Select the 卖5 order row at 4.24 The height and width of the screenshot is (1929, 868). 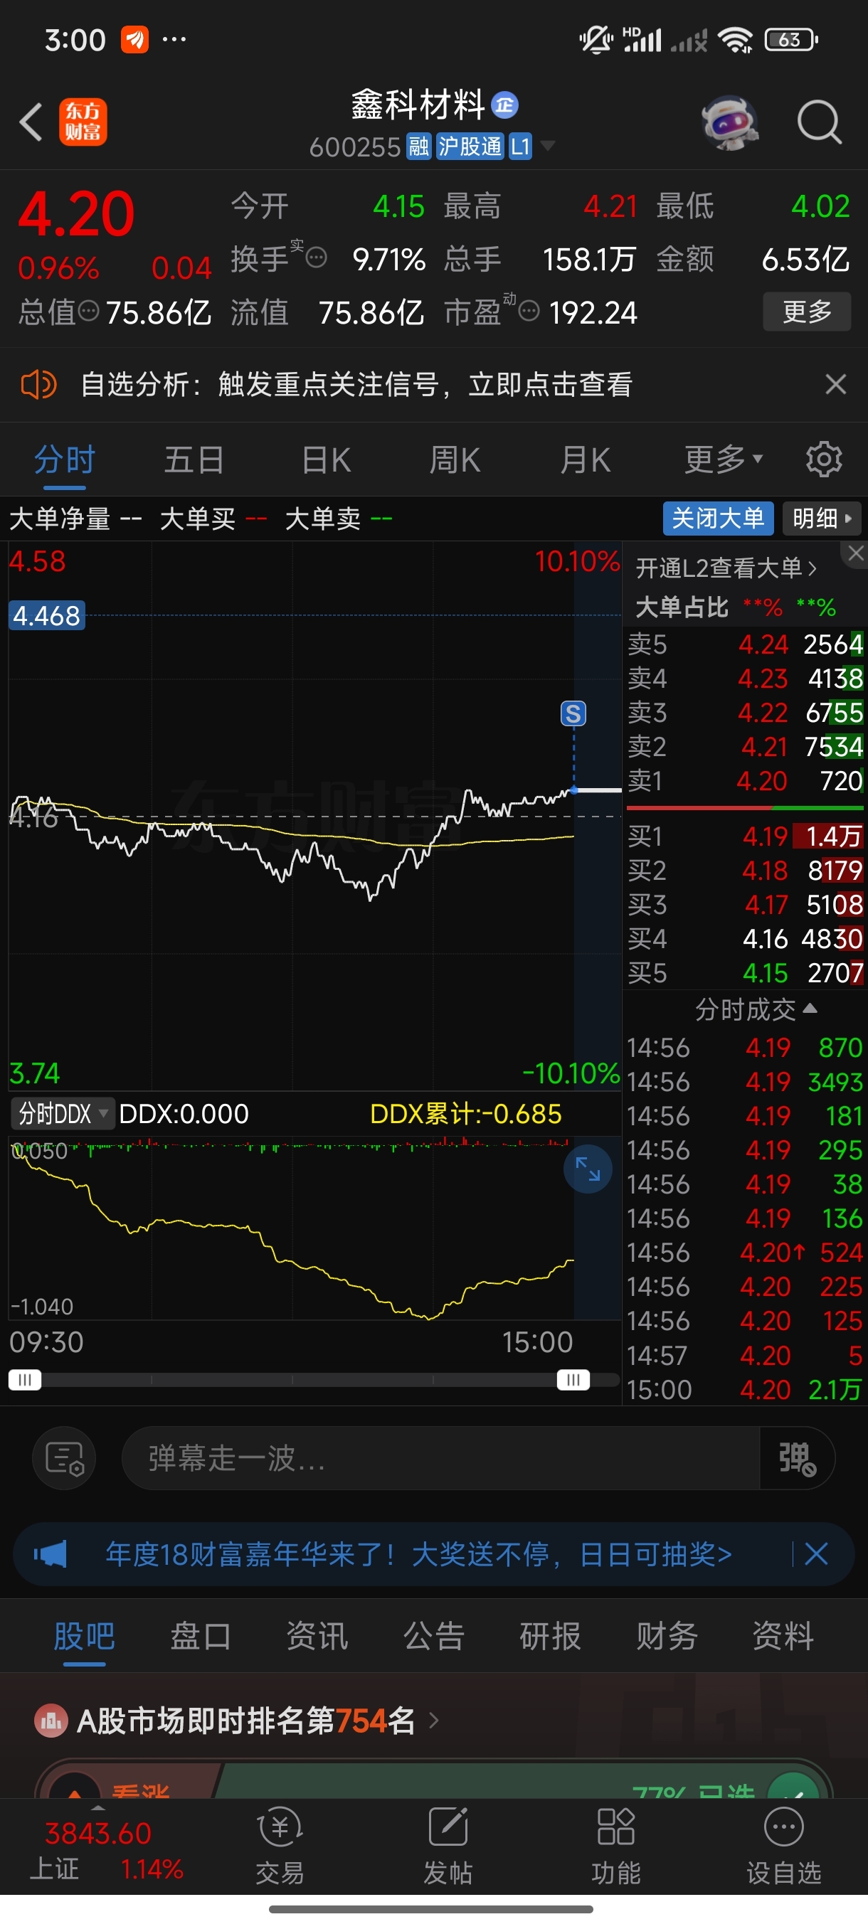pos(745,644)
